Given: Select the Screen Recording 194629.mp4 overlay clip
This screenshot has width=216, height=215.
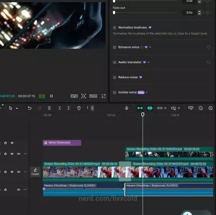Looking at the screenshot, I should [169, 154].
